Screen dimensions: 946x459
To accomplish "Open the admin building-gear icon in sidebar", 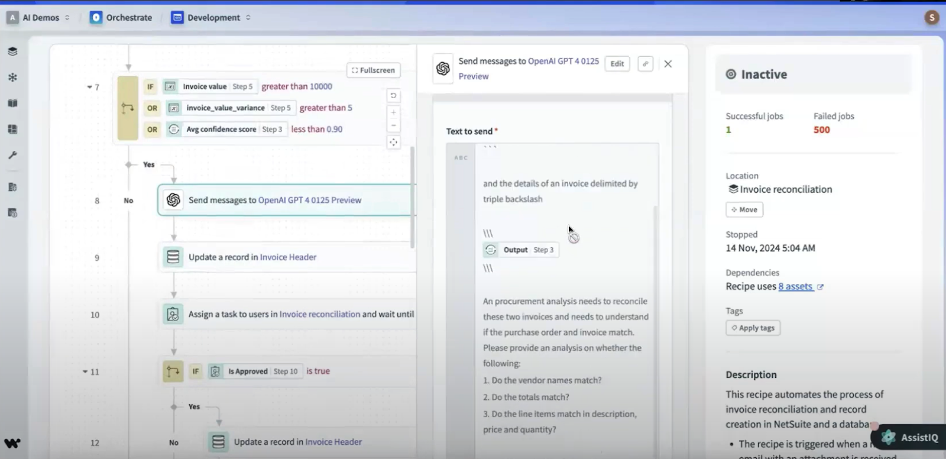I will click(x=12, y=213).
